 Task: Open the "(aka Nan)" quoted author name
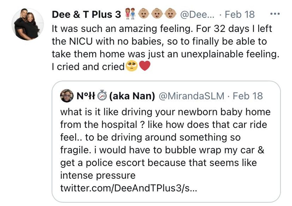[132, 96]
